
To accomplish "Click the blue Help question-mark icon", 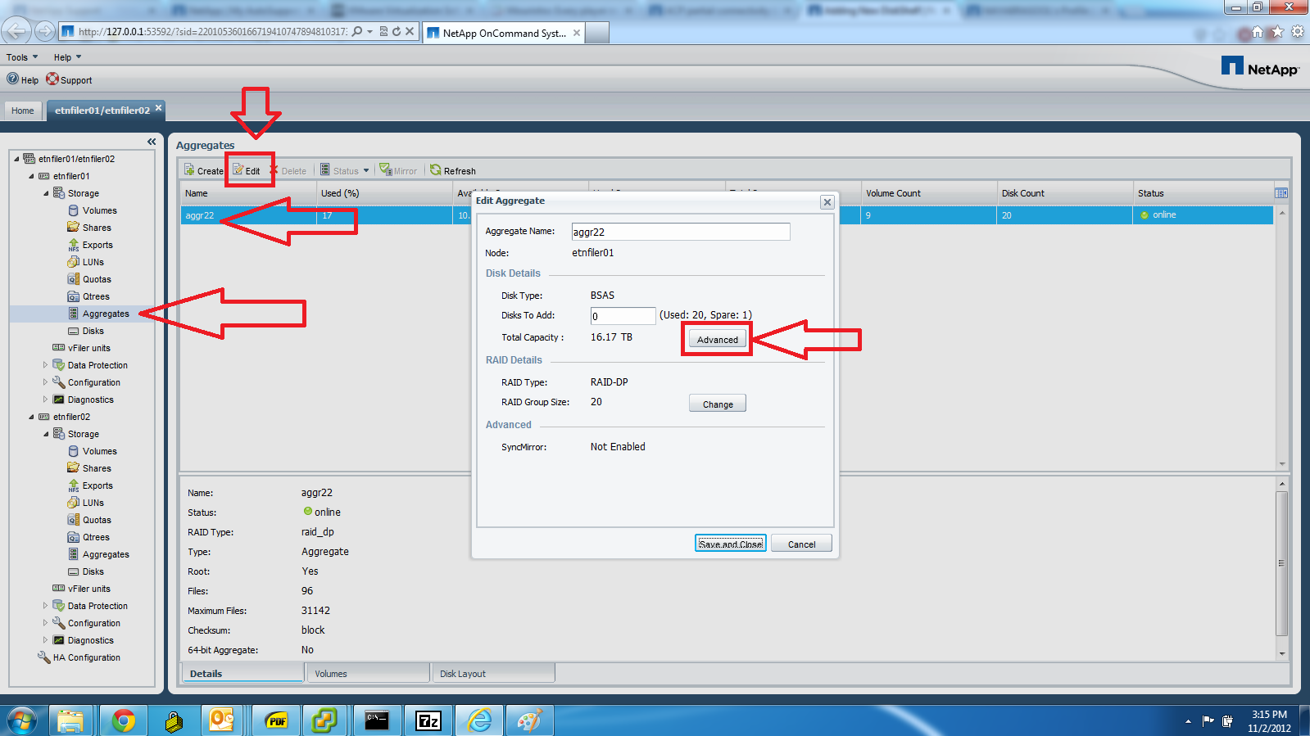I will click(x=13, y=79).
